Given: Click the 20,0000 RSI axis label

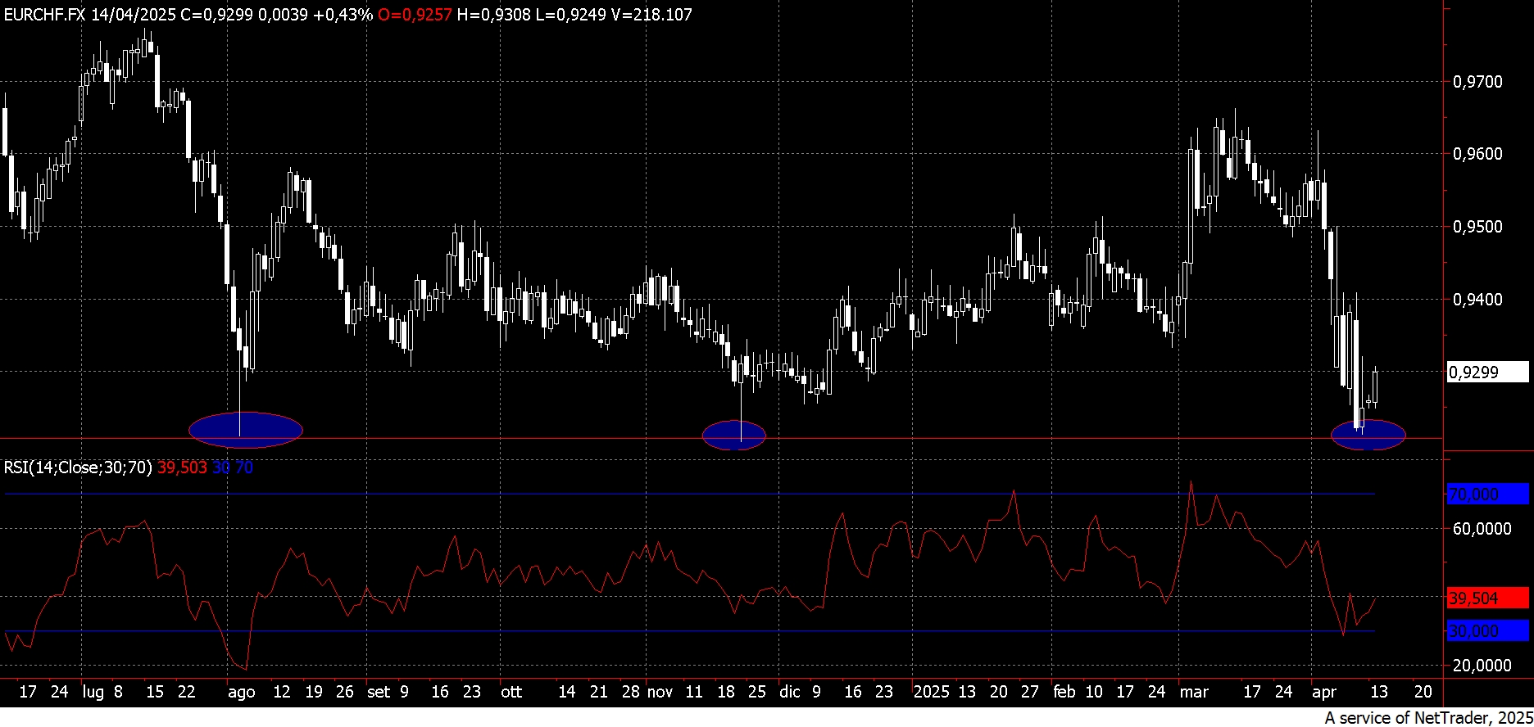Looking at the screenshot, I should click(1482, 666).
